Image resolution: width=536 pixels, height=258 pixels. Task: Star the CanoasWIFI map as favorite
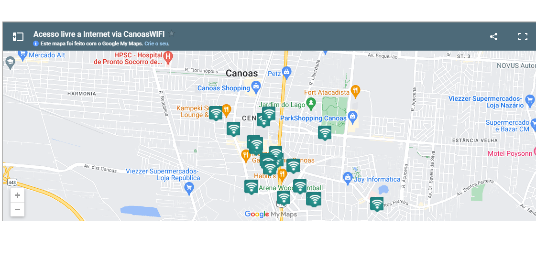click(172, 34)
